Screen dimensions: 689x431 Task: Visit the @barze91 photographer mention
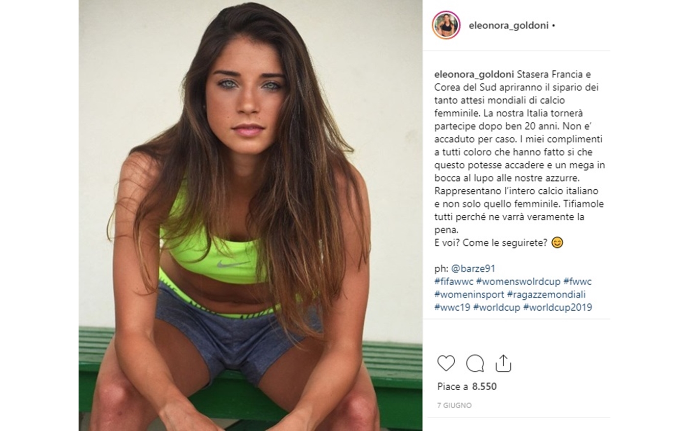click(x=473, y=268)
